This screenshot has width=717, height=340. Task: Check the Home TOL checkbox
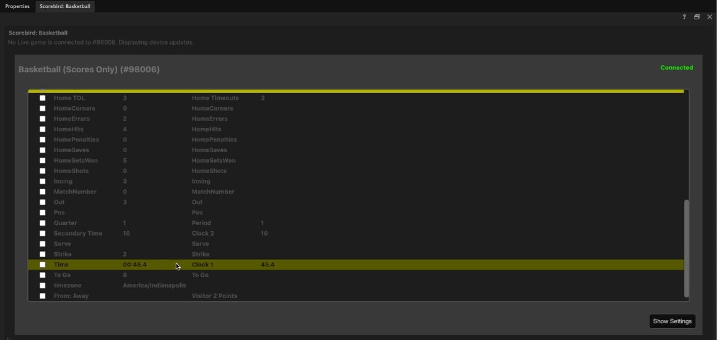[x=43, y=98]
